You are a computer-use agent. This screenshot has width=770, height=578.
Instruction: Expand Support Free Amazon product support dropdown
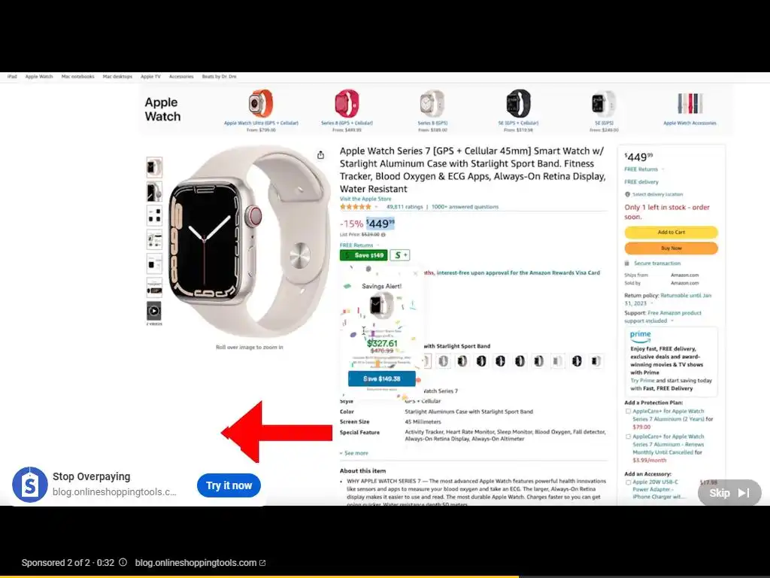coord(671,321)
